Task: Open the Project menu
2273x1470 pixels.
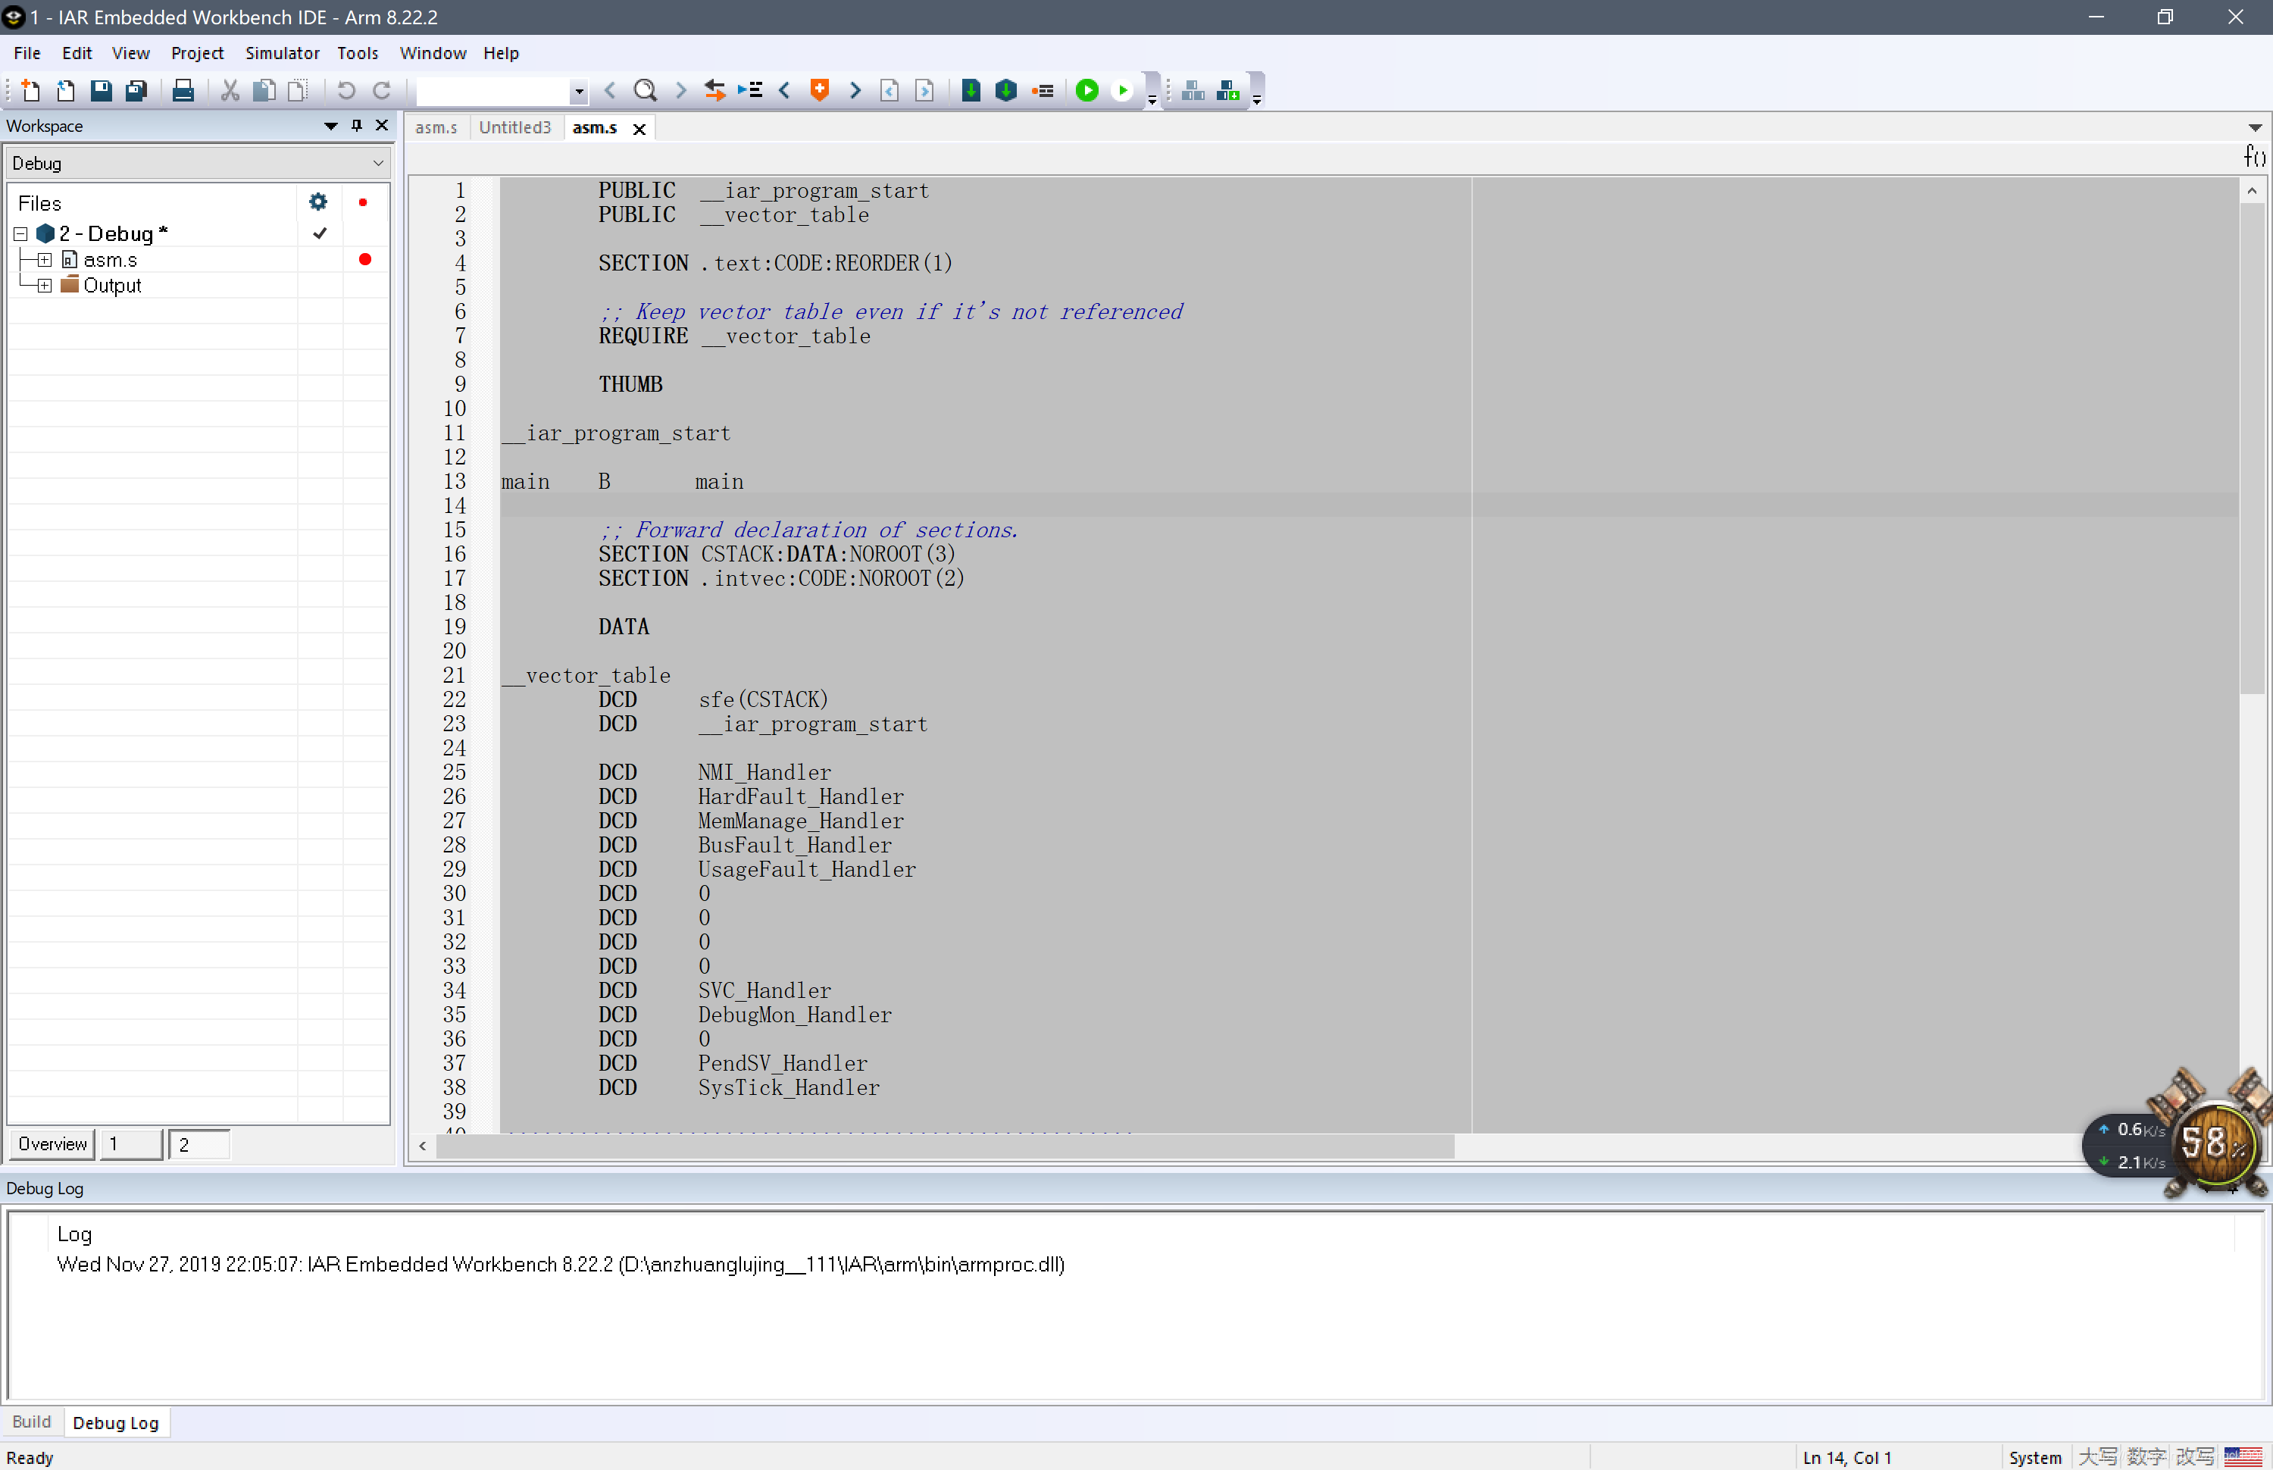Action: (196, 54)
